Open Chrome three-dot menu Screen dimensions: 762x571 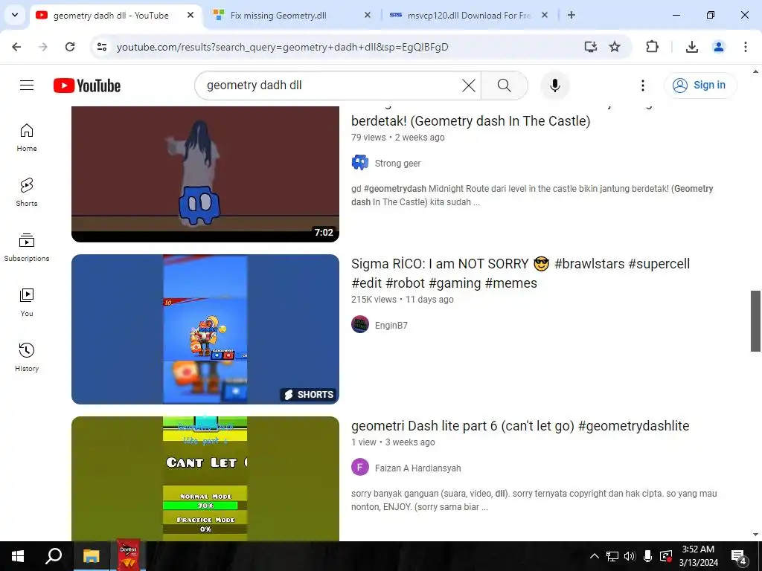[x=745, y=47]
